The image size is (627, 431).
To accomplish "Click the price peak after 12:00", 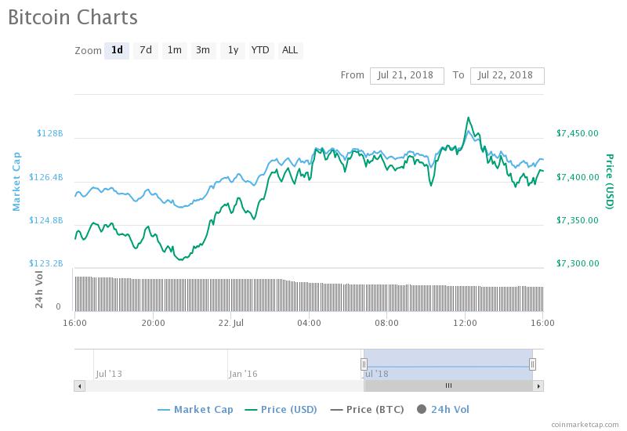I will [468, 118].
